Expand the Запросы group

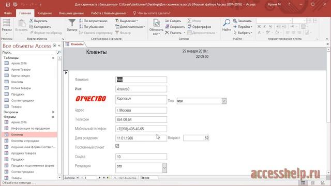coord(53,112)
